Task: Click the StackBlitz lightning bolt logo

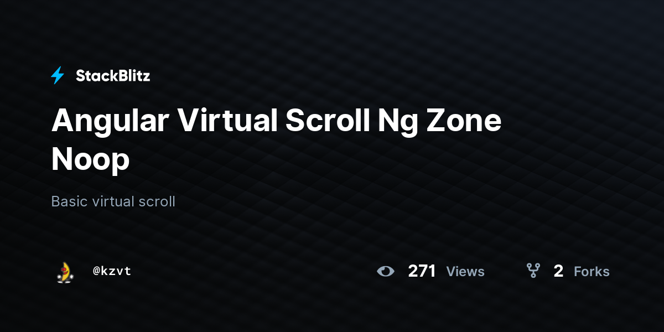Action: (58, 76)
